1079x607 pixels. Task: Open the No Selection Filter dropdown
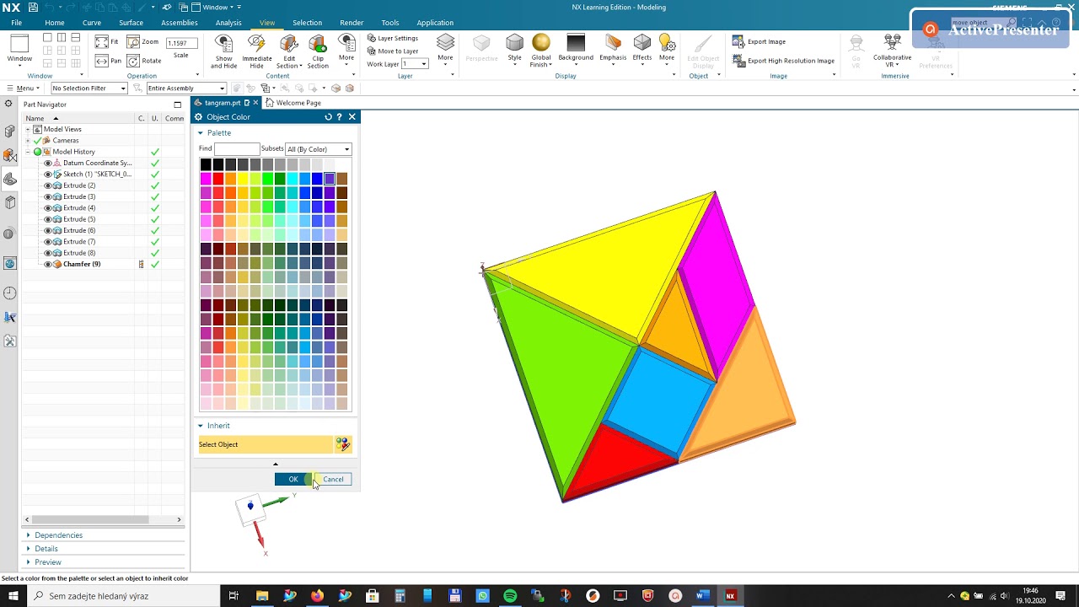88,88
